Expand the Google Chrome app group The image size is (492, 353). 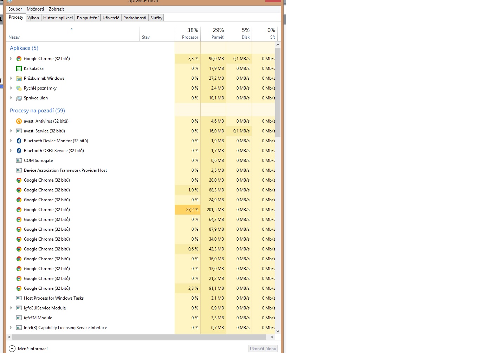tap(11, 59)
